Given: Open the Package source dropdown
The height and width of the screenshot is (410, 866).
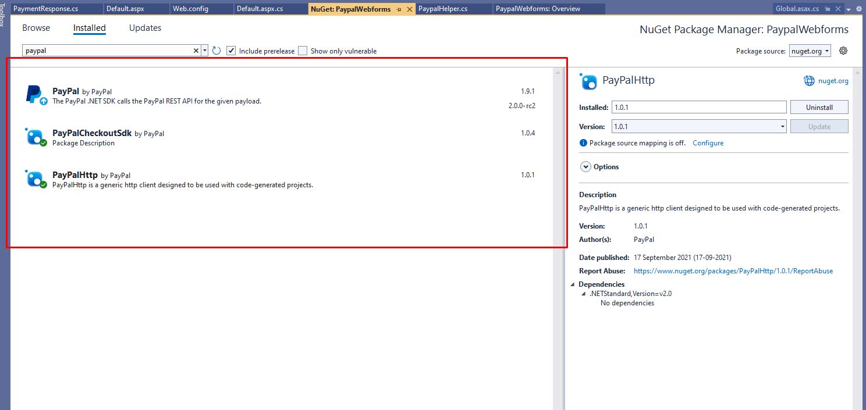Looking at the screenshot, I should pos(810,51).
